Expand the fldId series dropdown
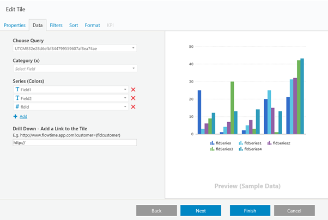The height and width of the screenshot is (220, 328). [125, 107]
